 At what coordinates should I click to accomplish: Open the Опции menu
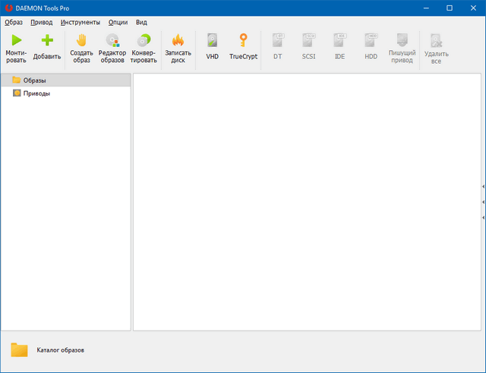(118, 22)
